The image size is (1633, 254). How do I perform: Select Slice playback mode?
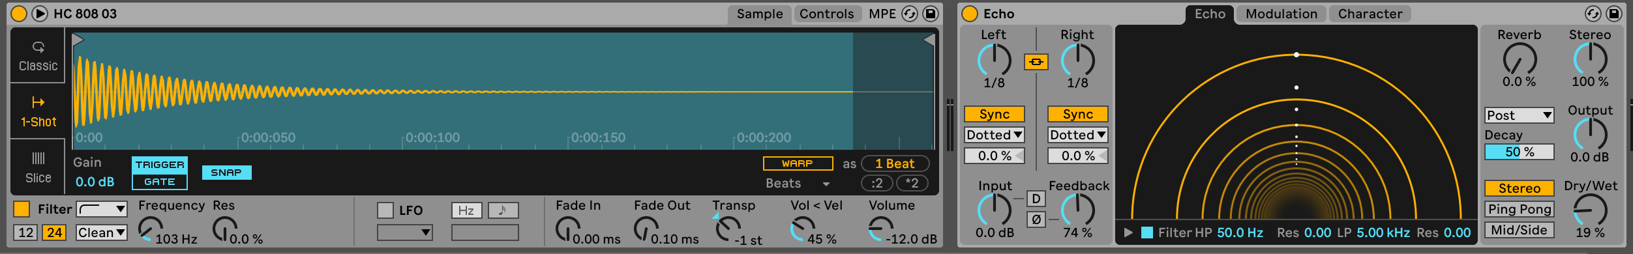(38, 167)
